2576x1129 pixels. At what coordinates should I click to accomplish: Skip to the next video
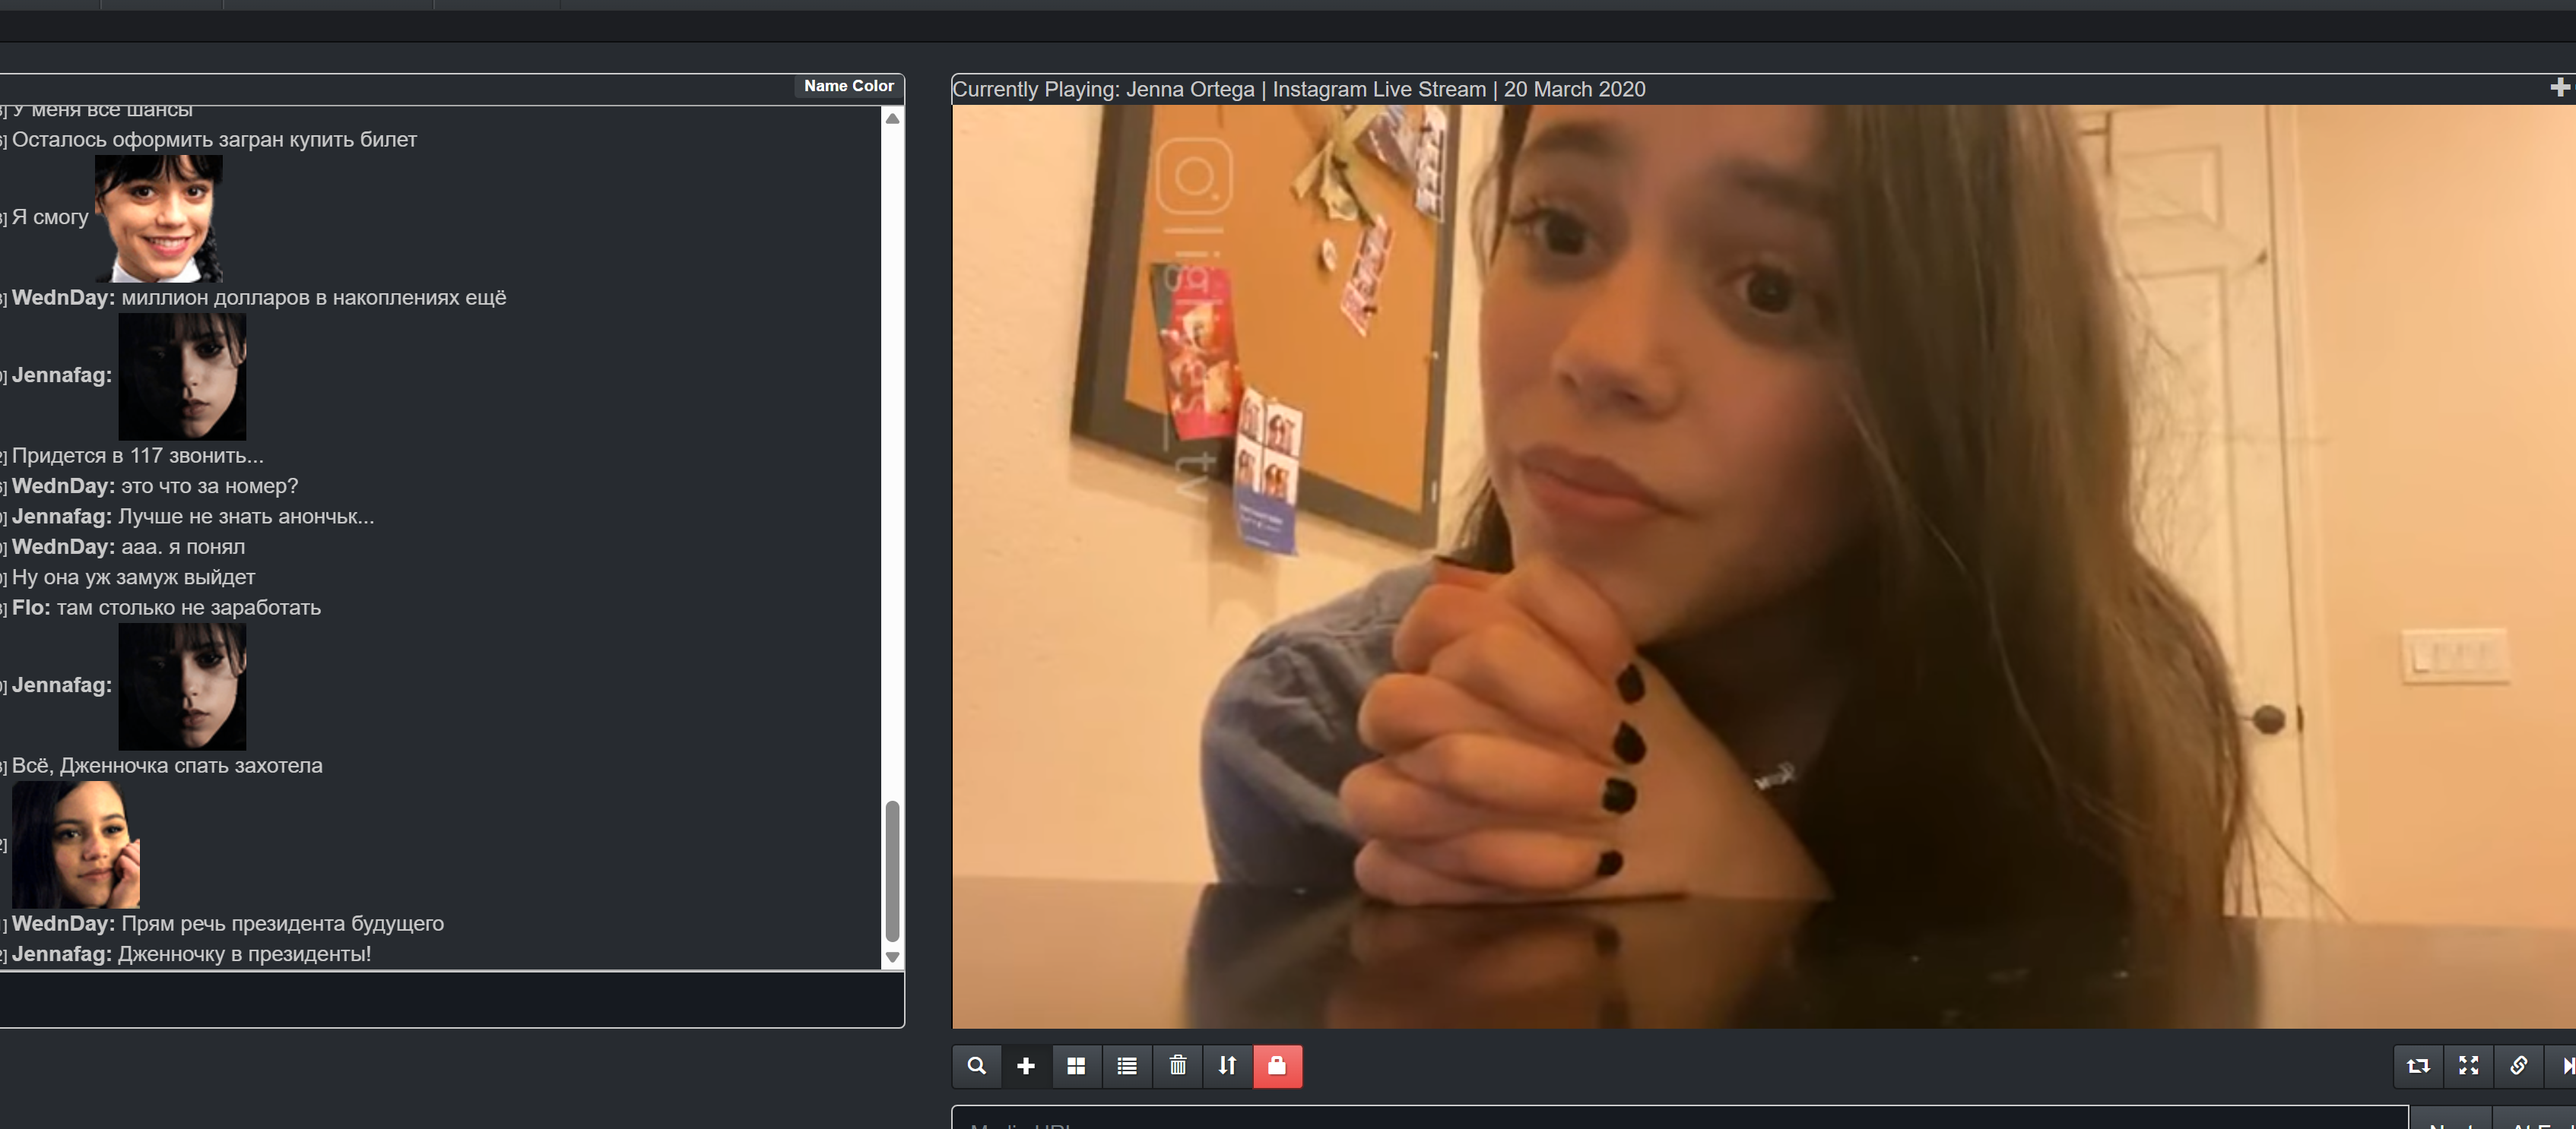click(2565, 1066)
